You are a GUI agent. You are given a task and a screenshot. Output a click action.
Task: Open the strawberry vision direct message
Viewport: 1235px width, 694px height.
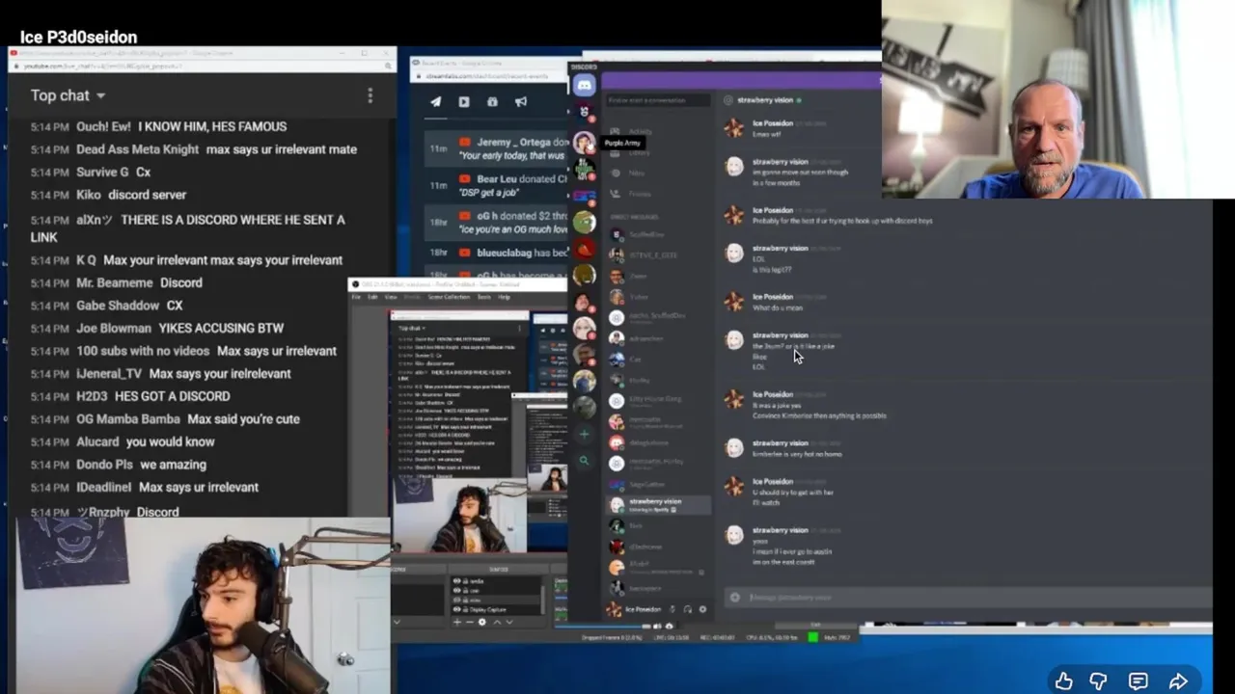pyautogui.click(x=659, y=504)
